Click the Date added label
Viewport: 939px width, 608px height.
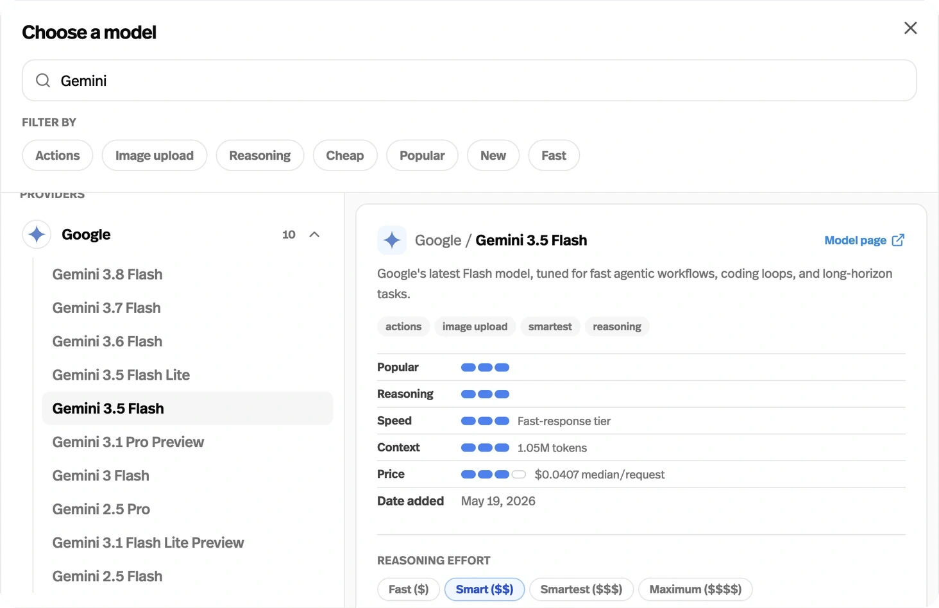(x=410, y=501)
